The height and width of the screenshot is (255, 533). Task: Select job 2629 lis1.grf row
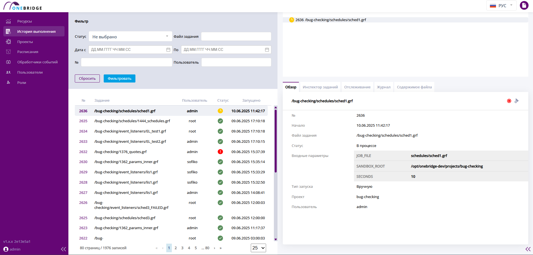(171, 172)
